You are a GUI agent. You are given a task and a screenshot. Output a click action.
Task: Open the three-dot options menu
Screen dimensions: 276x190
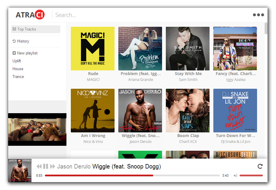click(259, 15)
